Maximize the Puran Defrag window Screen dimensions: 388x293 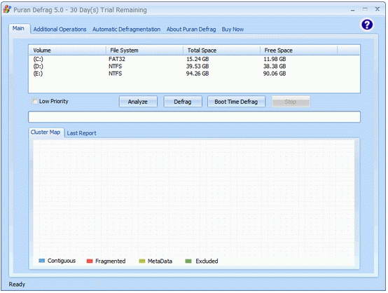pyautogui.click(x=365, y=9)
